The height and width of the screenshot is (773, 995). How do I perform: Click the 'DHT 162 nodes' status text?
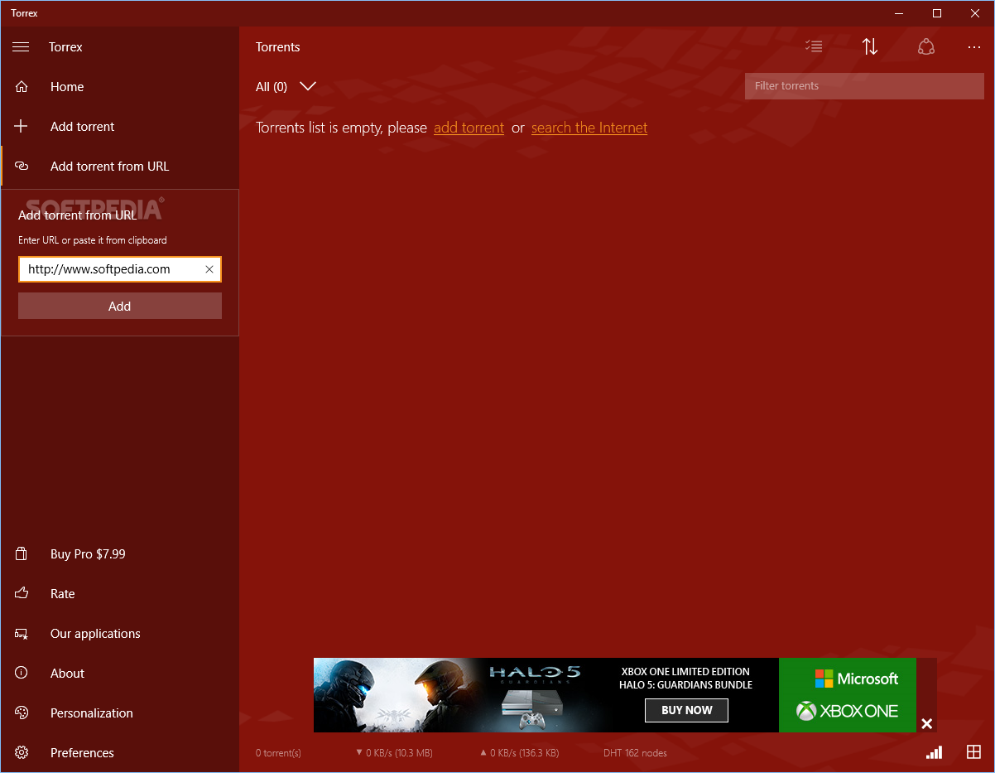635,753
